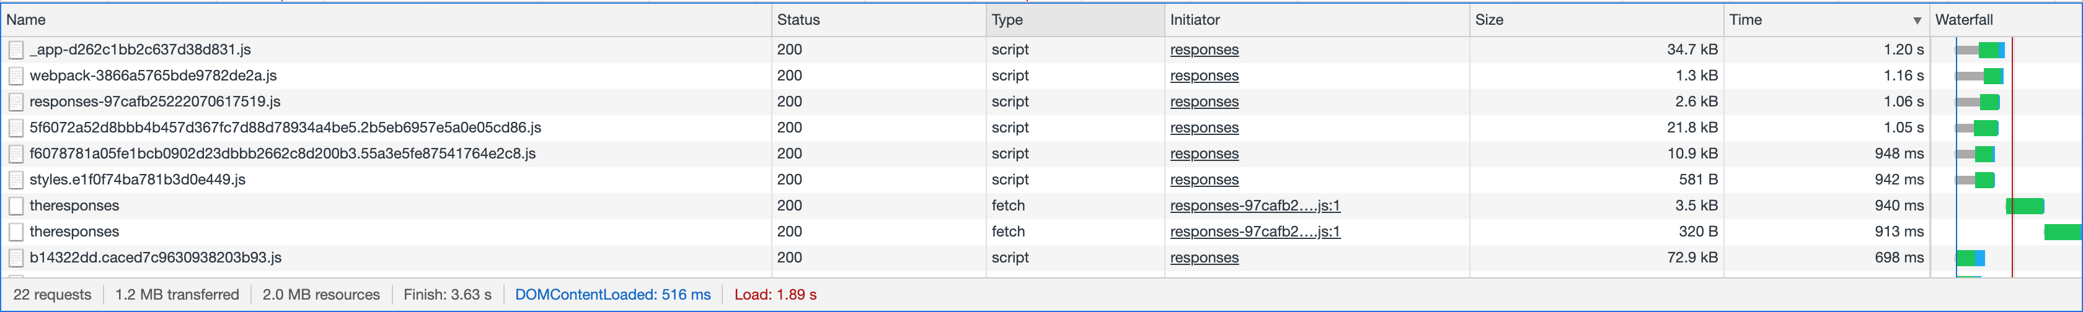Viewport: 2083px width, 312px height.
Task: Click document icon for responses-97cafb25222070617519.js
Action: (15, 102)
